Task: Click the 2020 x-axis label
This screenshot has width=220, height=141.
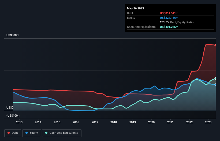Action: tap(151, 122)
